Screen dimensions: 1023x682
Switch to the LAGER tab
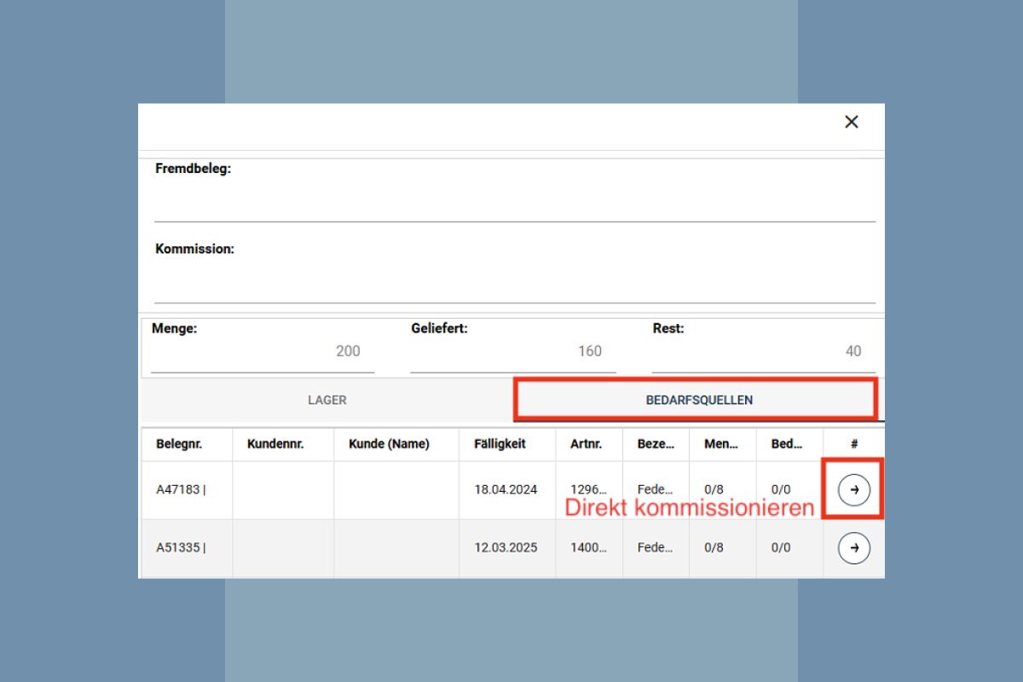(x=327, y=400)
